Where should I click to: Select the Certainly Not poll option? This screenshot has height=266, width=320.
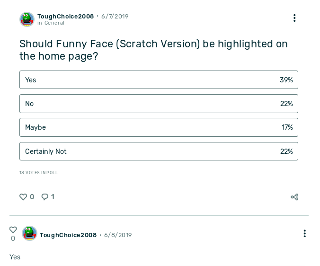click(159, 151)
